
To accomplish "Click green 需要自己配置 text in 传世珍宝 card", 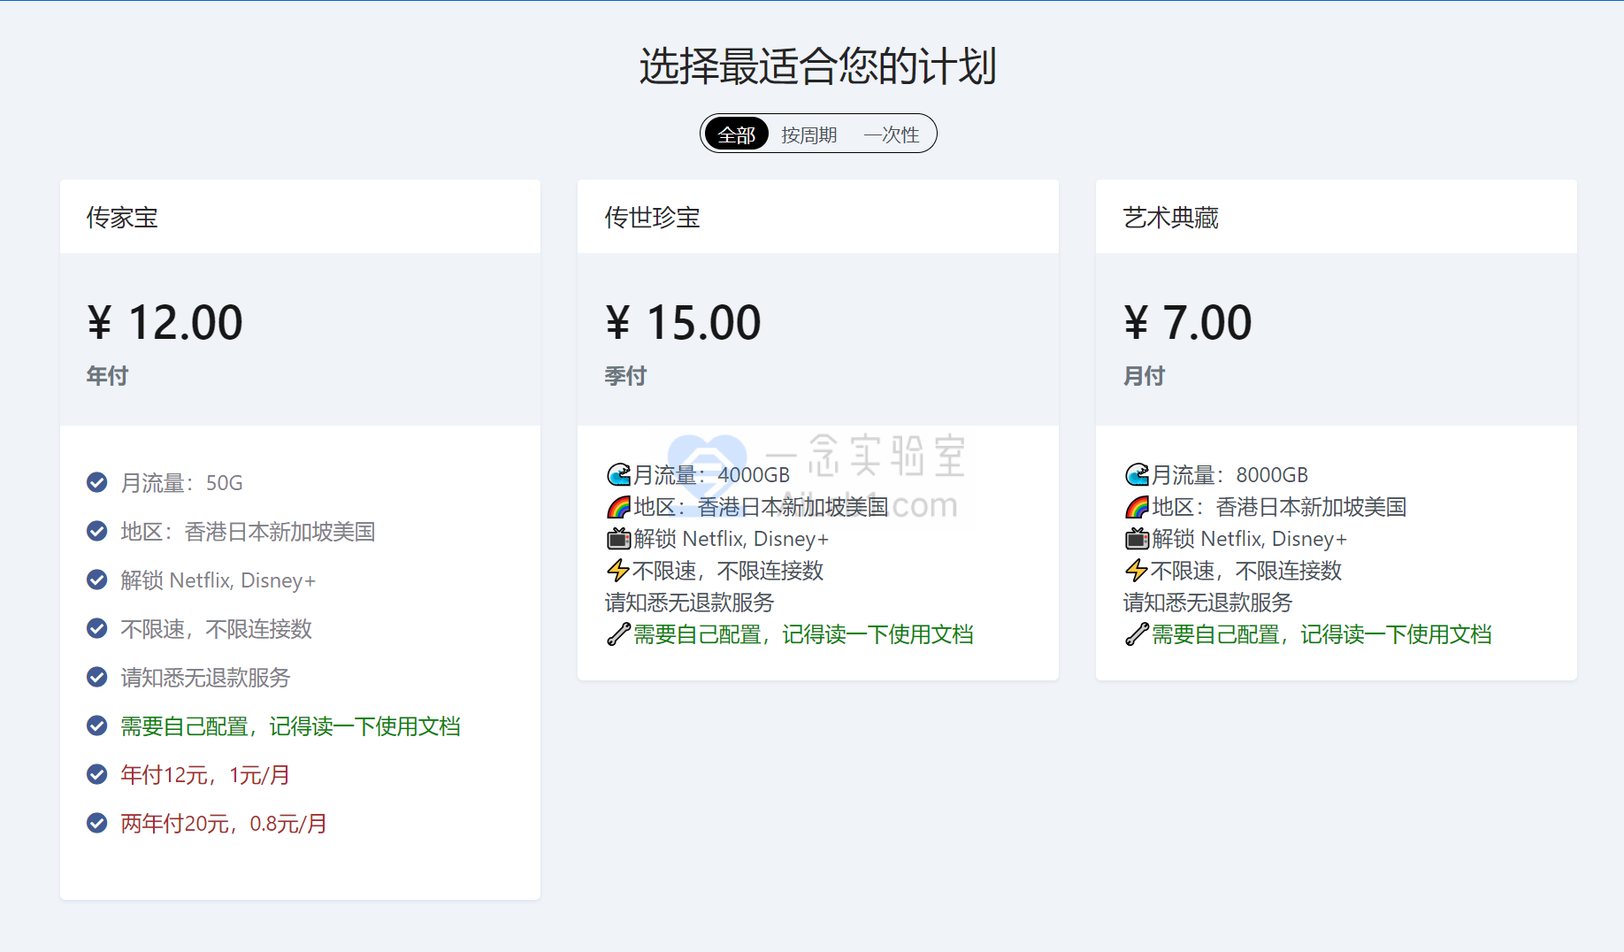I will tap(803, 634).
